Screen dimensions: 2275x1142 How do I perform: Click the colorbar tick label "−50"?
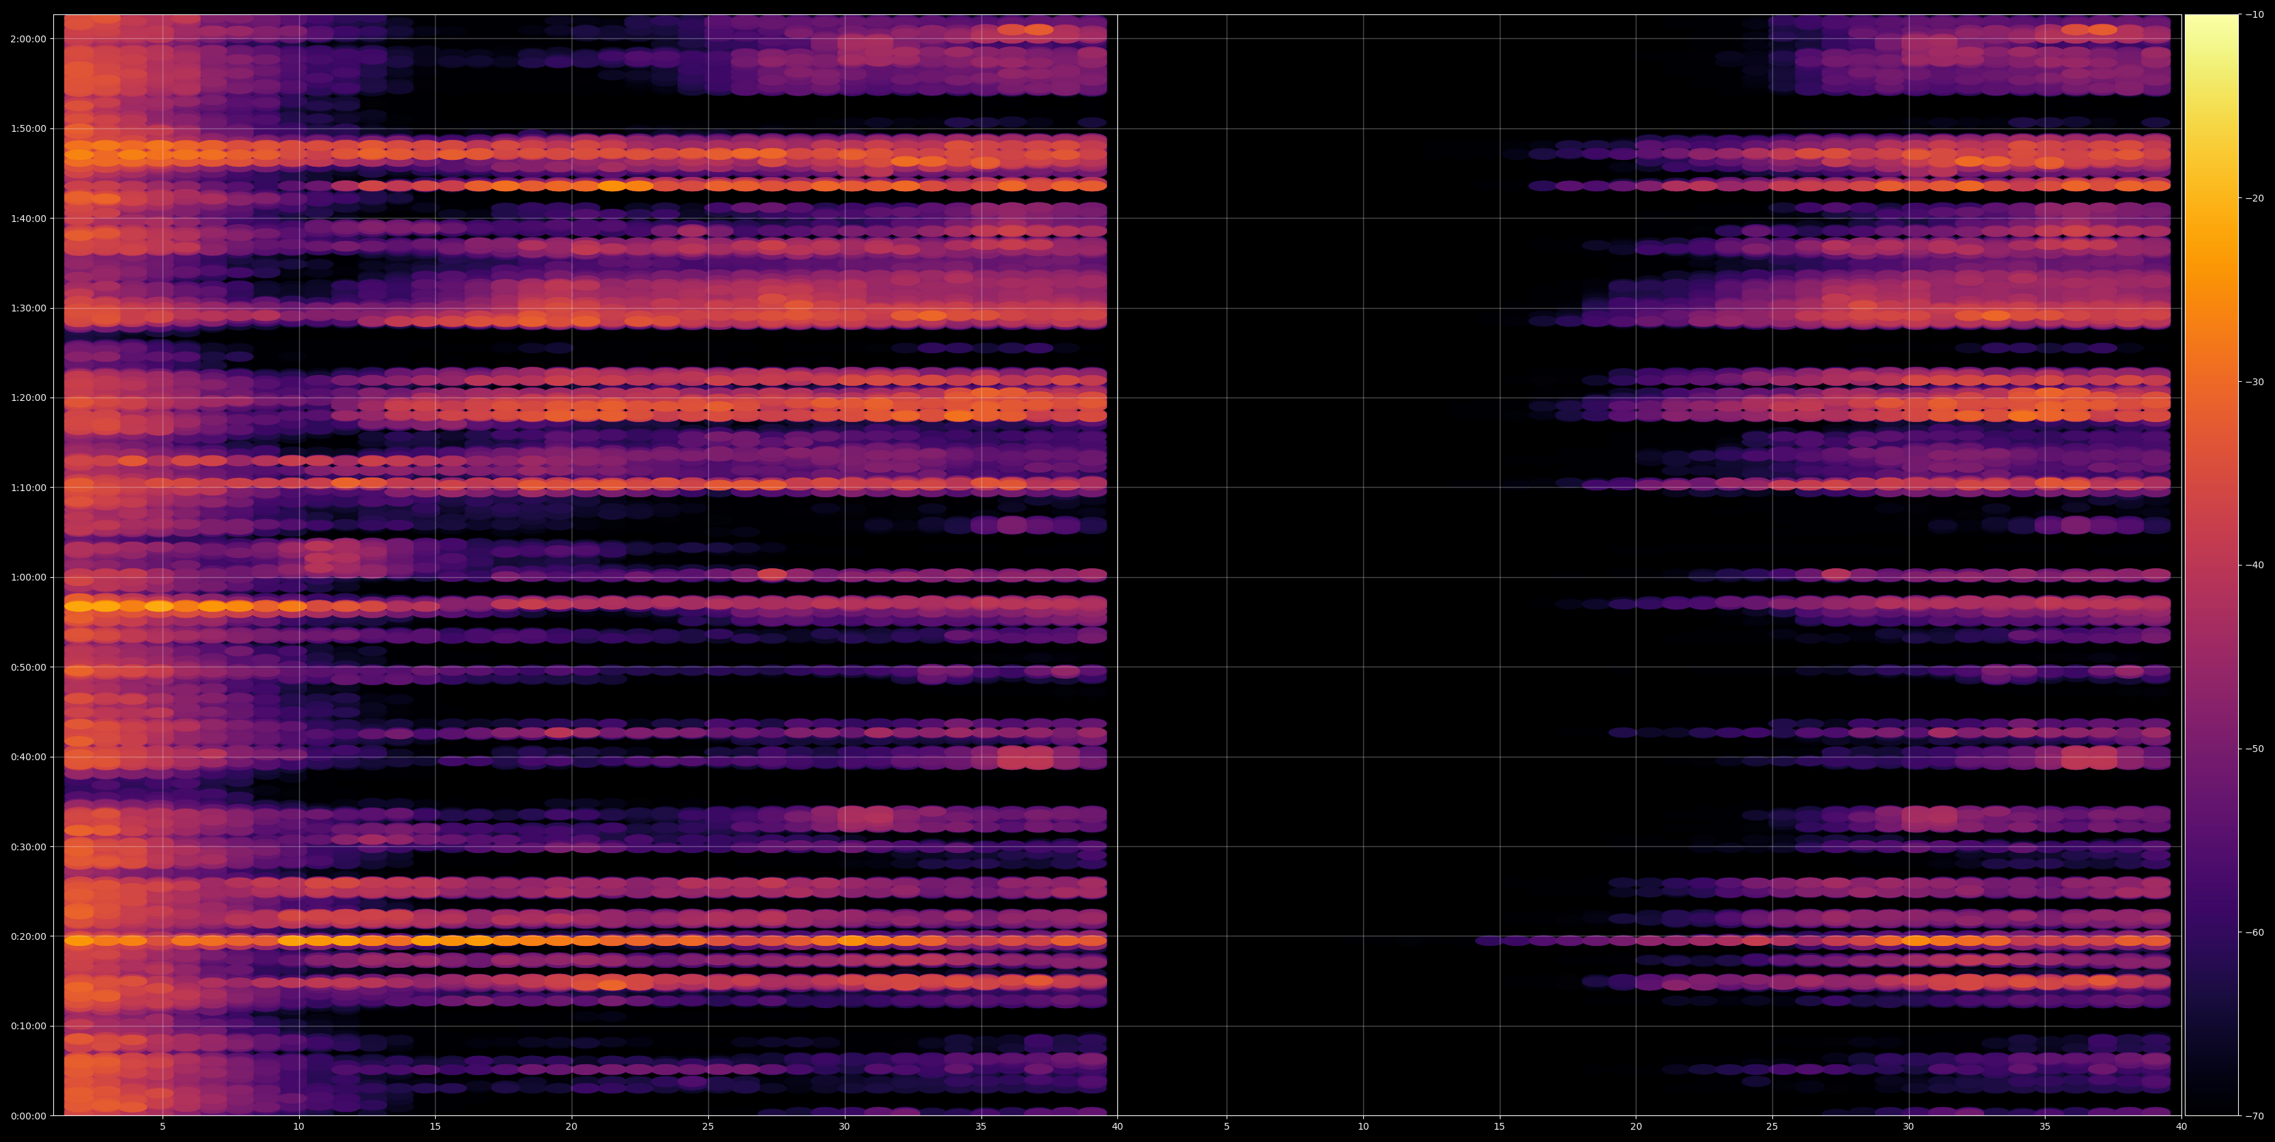tap(2255, 749)
